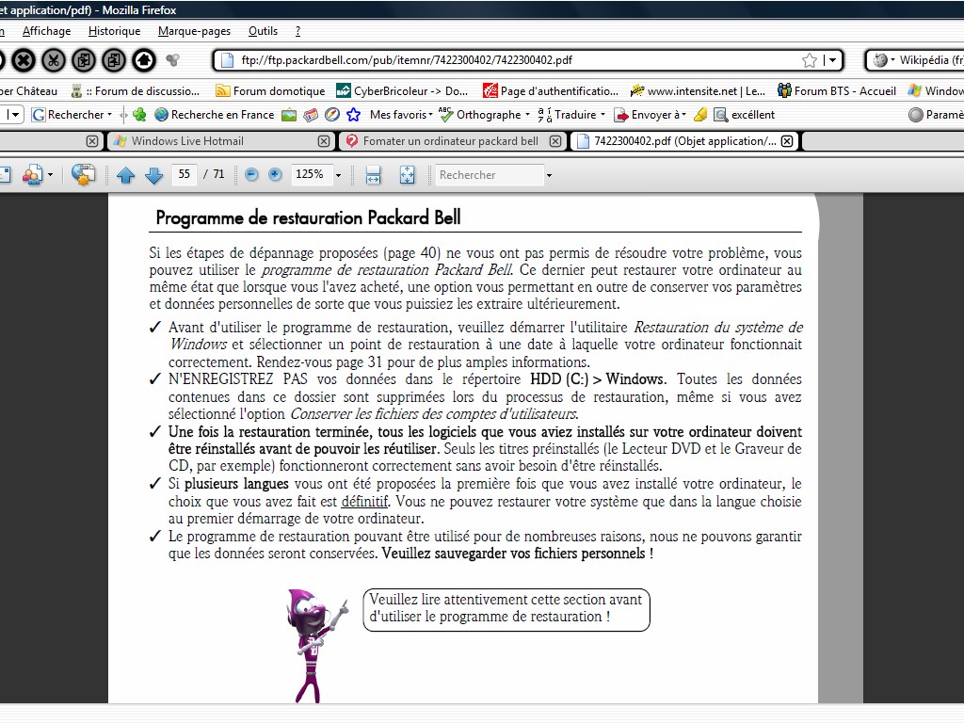Expand the address bar history dropdown
This screenshot has width=964, height=723.
pos(832,60)
